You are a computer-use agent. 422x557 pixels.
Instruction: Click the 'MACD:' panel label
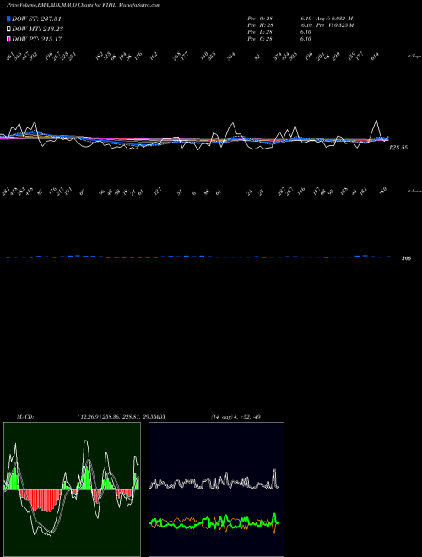pyautogui.click(x=24, y=417)
